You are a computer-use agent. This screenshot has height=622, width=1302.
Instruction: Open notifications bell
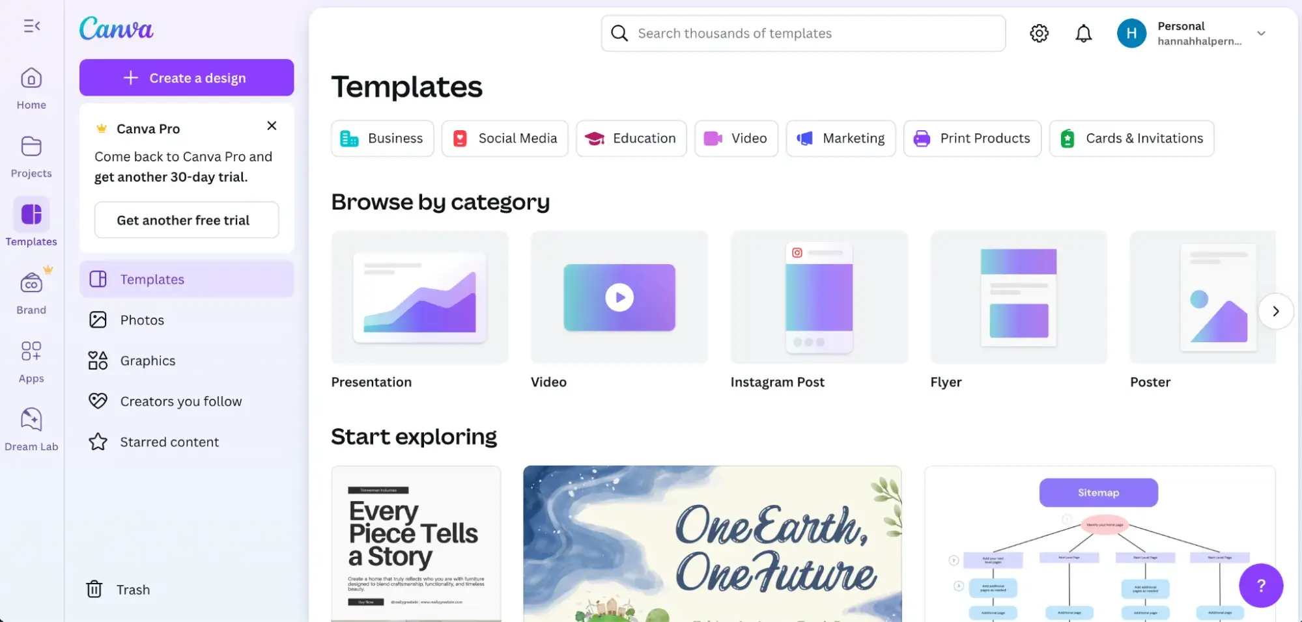click(x=1083, y=33)
